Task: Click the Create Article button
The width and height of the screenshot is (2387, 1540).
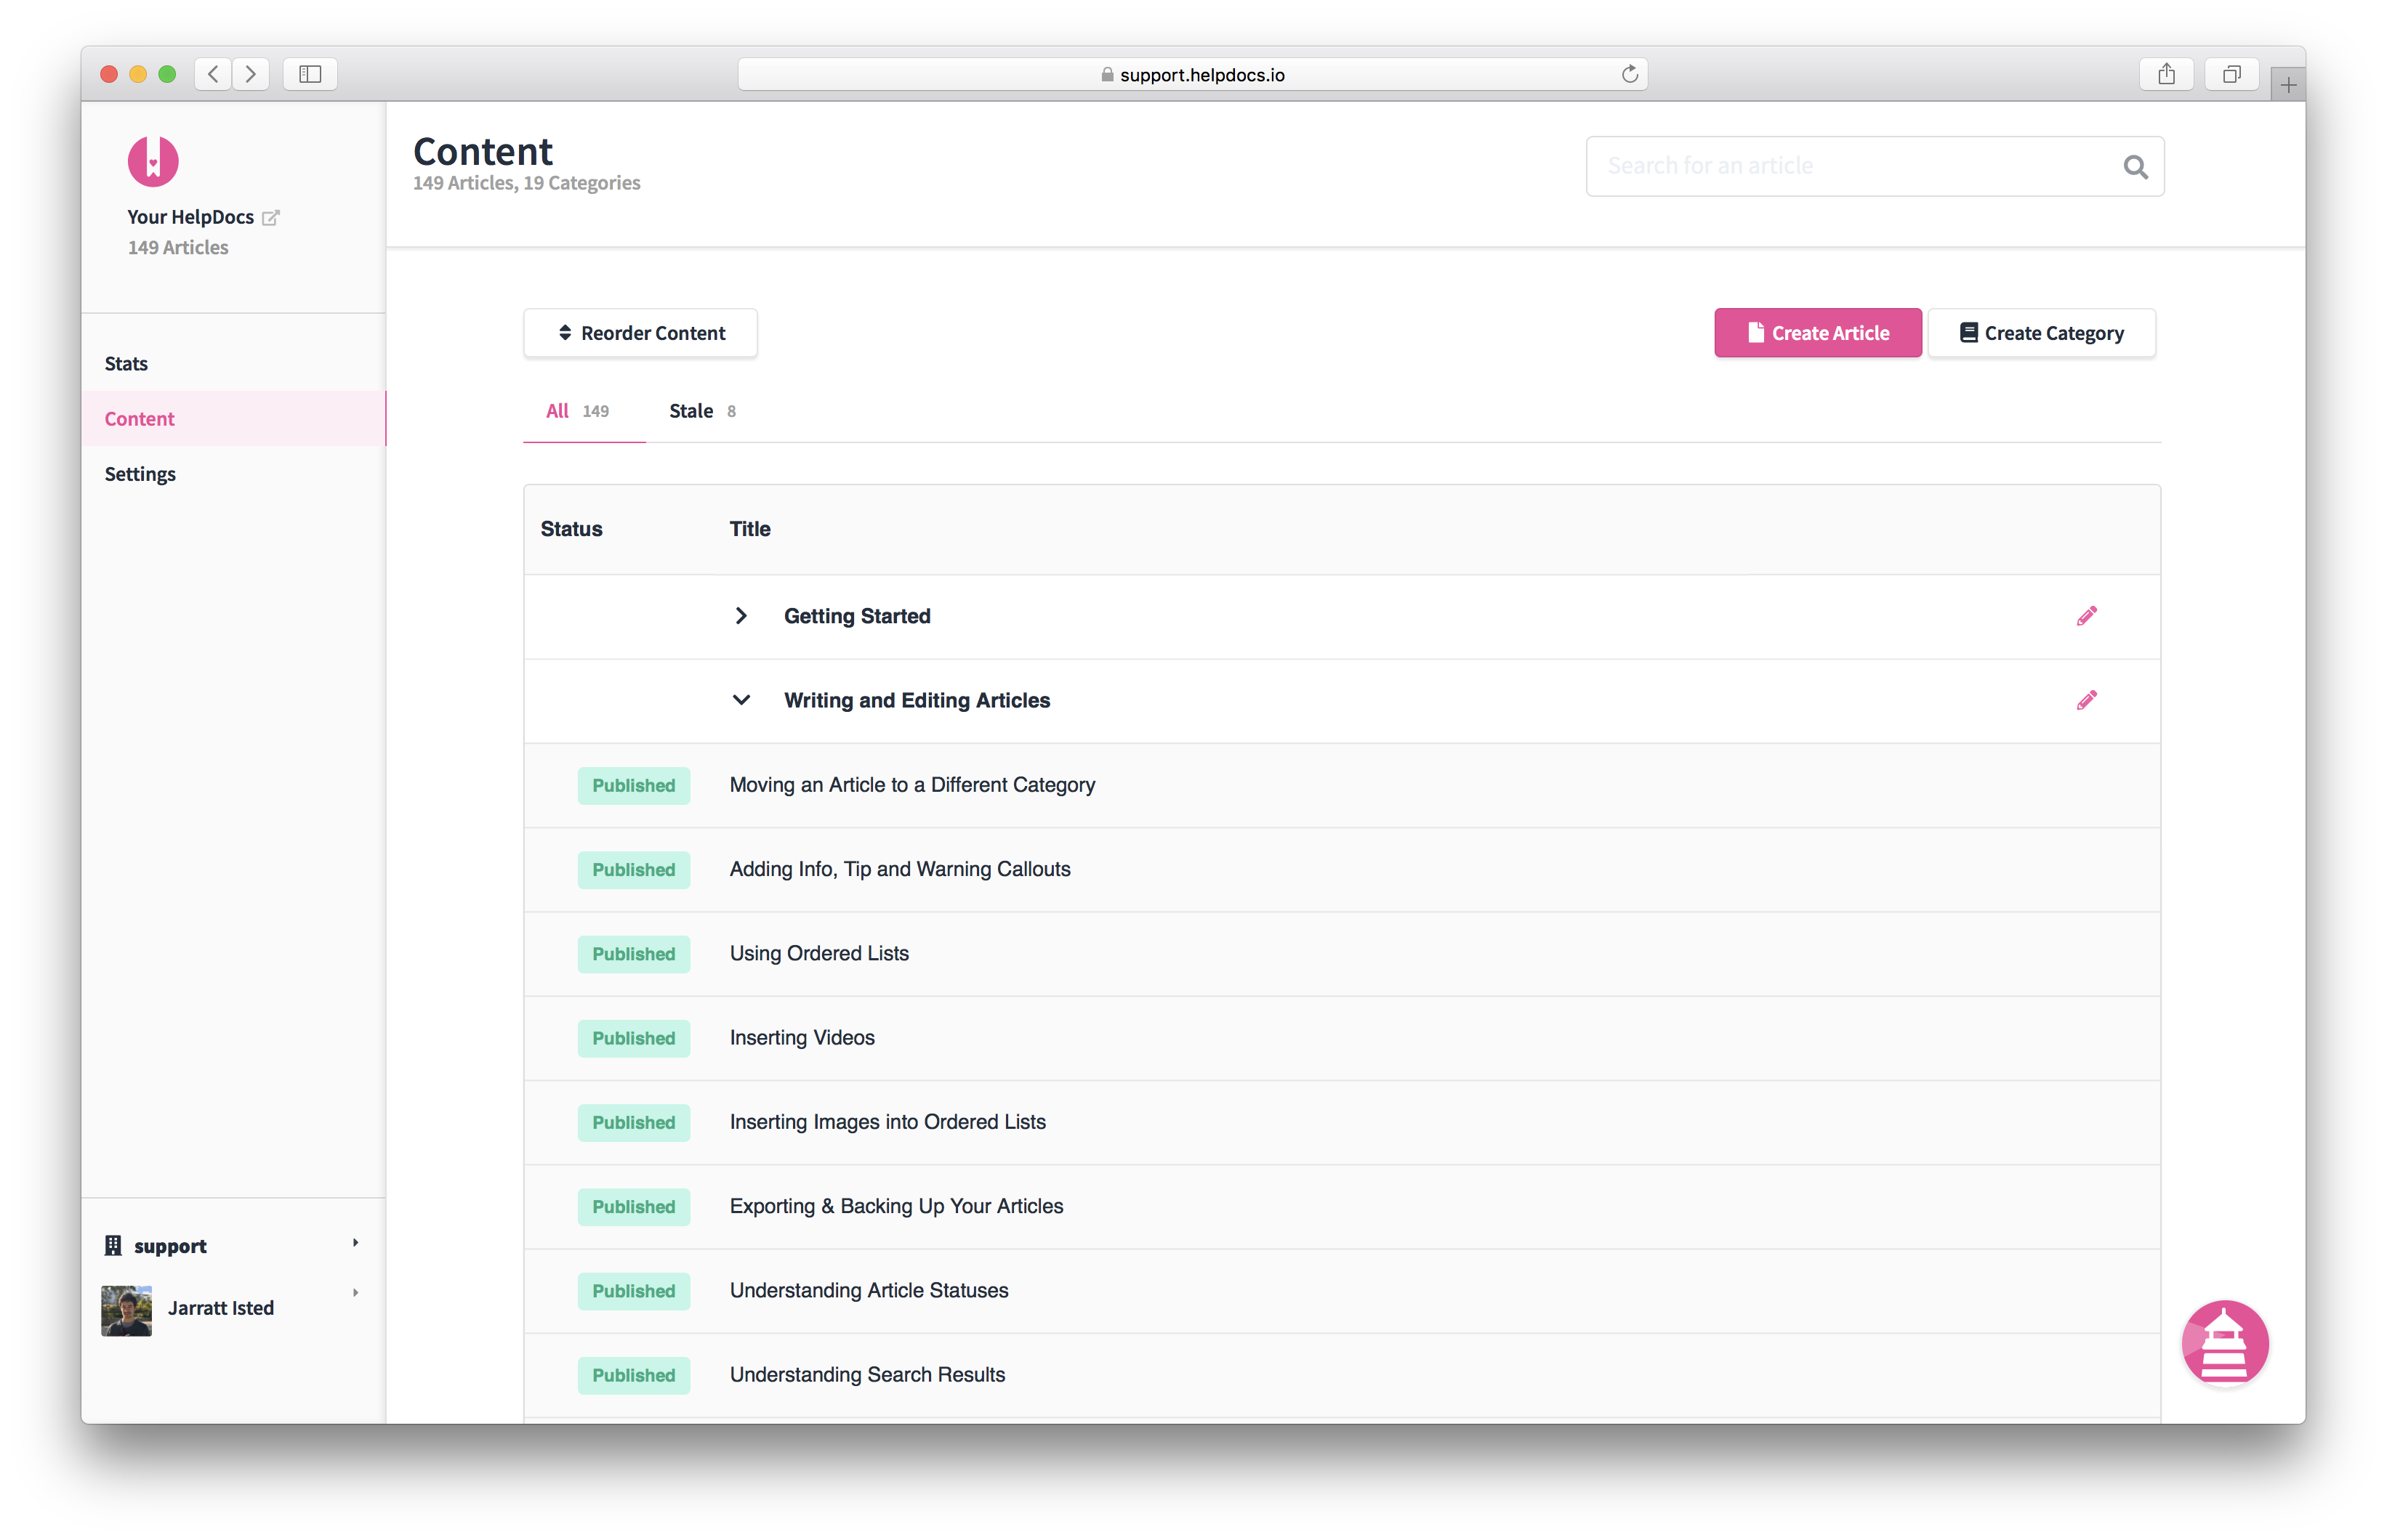Action: point(1816,333)
